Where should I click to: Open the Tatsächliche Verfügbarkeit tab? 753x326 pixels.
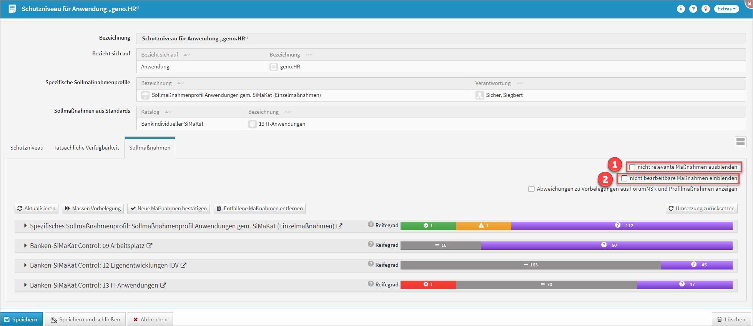(x=86, y=148)
